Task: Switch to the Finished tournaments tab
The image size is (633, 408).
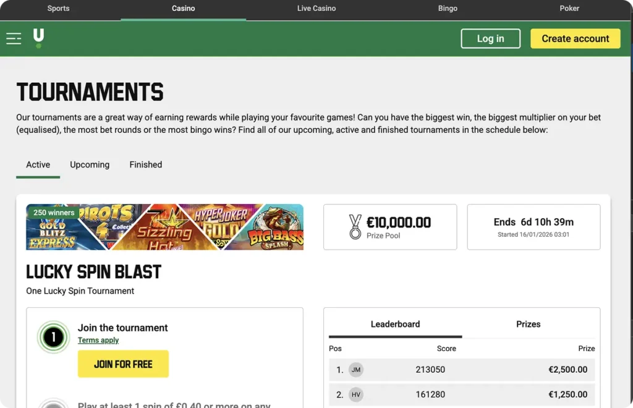Action: (145, 164)
